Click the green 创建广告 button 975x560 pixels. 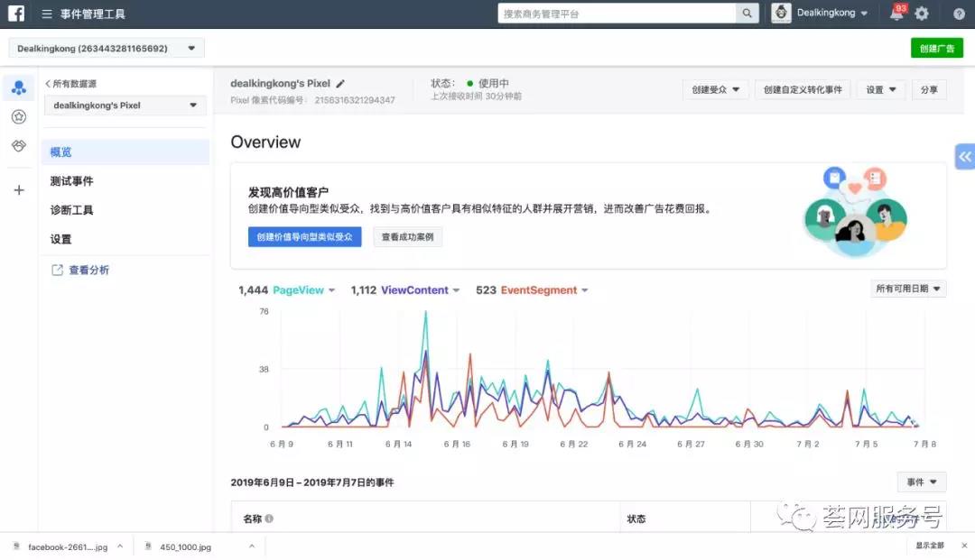(936, 47)
